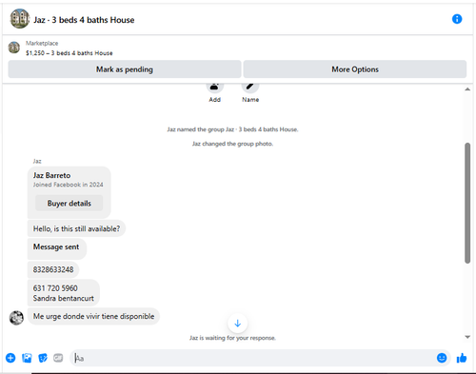
Task: Click 'Jaz is waiting for your response.' text
Action: (232, 338)
